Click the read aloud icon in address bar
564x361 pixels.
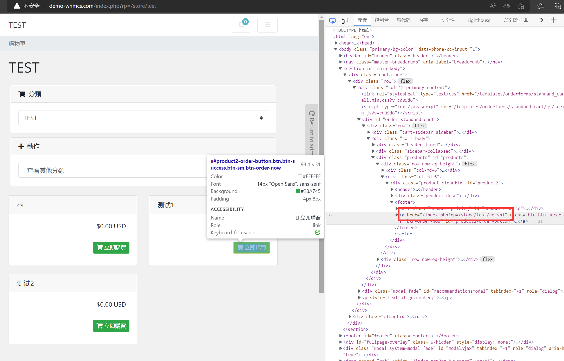pos(492,6)
